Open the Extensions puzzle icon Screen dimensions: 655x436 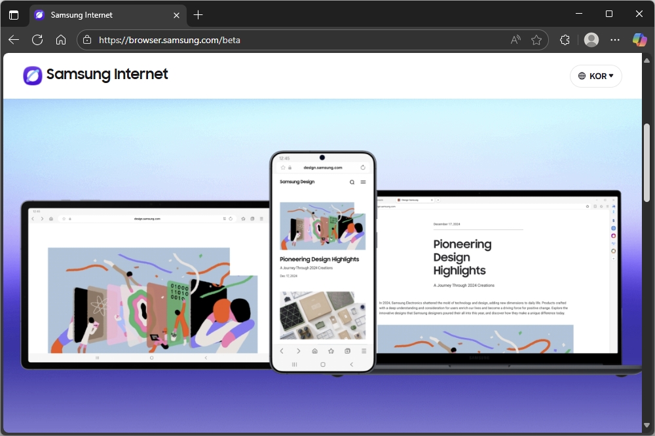pos(565,40)
